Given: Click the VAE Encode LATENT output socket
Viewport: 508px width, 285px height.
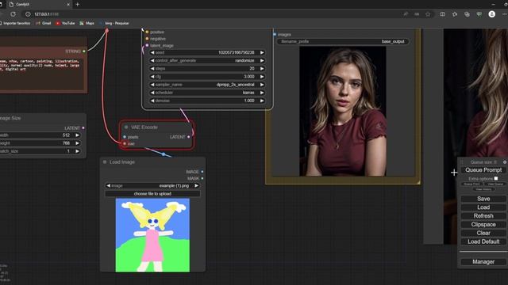Looking at the screenshot, I should [x=189, y=137].
